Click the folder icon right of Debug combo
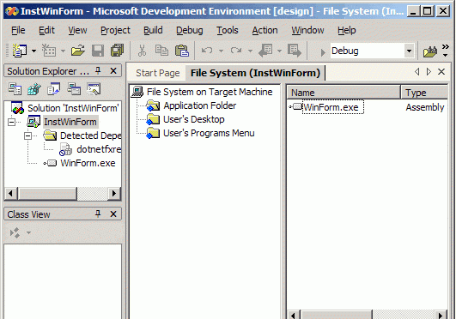This screenshot has height=319, width=456. point(430,51)
